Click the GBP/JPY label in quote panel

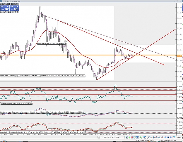(4, 4)
